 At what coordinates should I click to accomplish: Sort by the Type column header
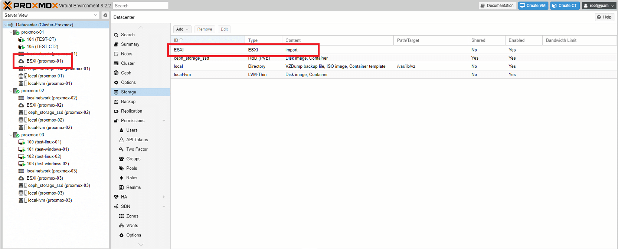pos(264,40)
